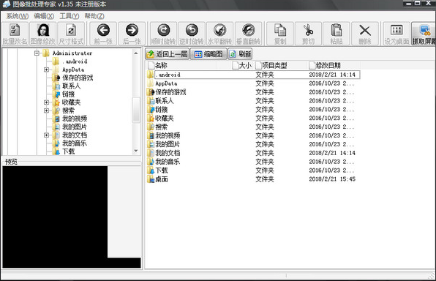Expand the 我的文档 tree node
The image size is (436, 281).
[x=46, y=135]
